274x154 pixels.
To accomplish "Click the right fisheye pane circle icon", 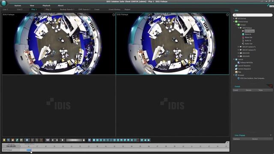I will coord(227,15).
